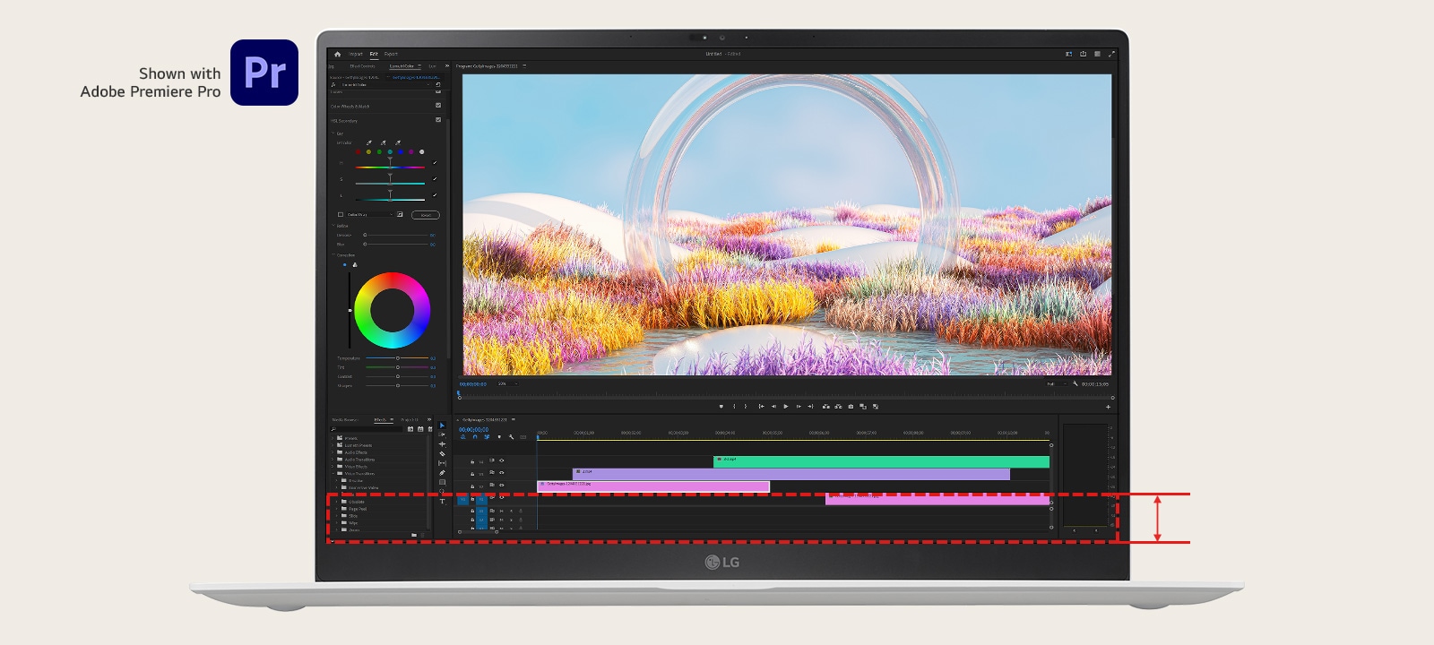Select the Slip tool
This screenshot has height=645, width=1434.
pyautogui.click(x=442, y=463)
